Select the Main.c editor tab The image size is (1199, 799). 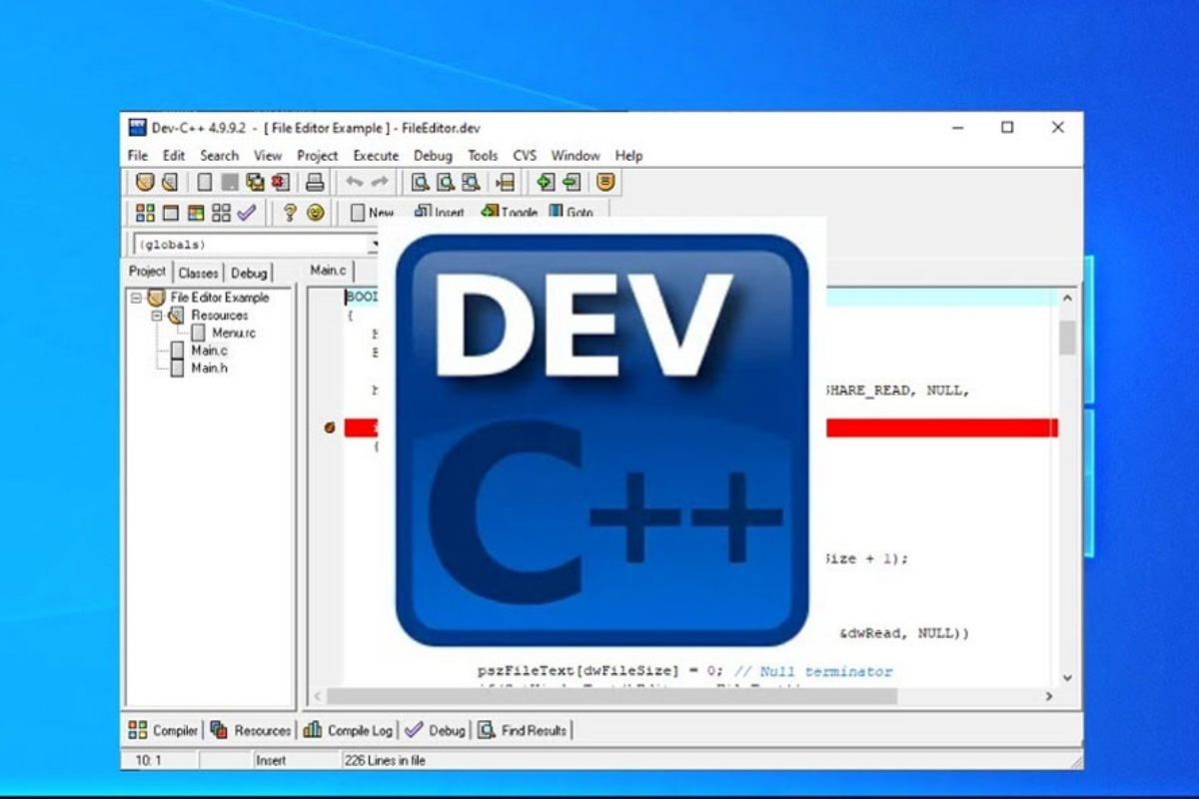(x=328, y=271)
